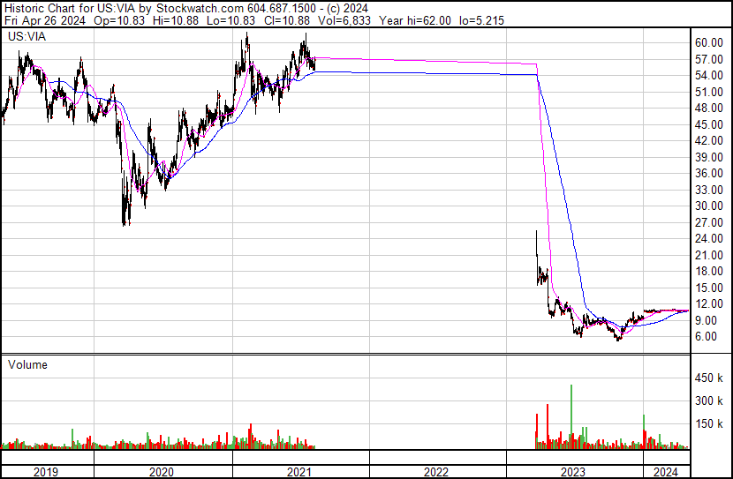
Task: Click the 'Stockwatch.com' text in the header
Action: [200, 9]
